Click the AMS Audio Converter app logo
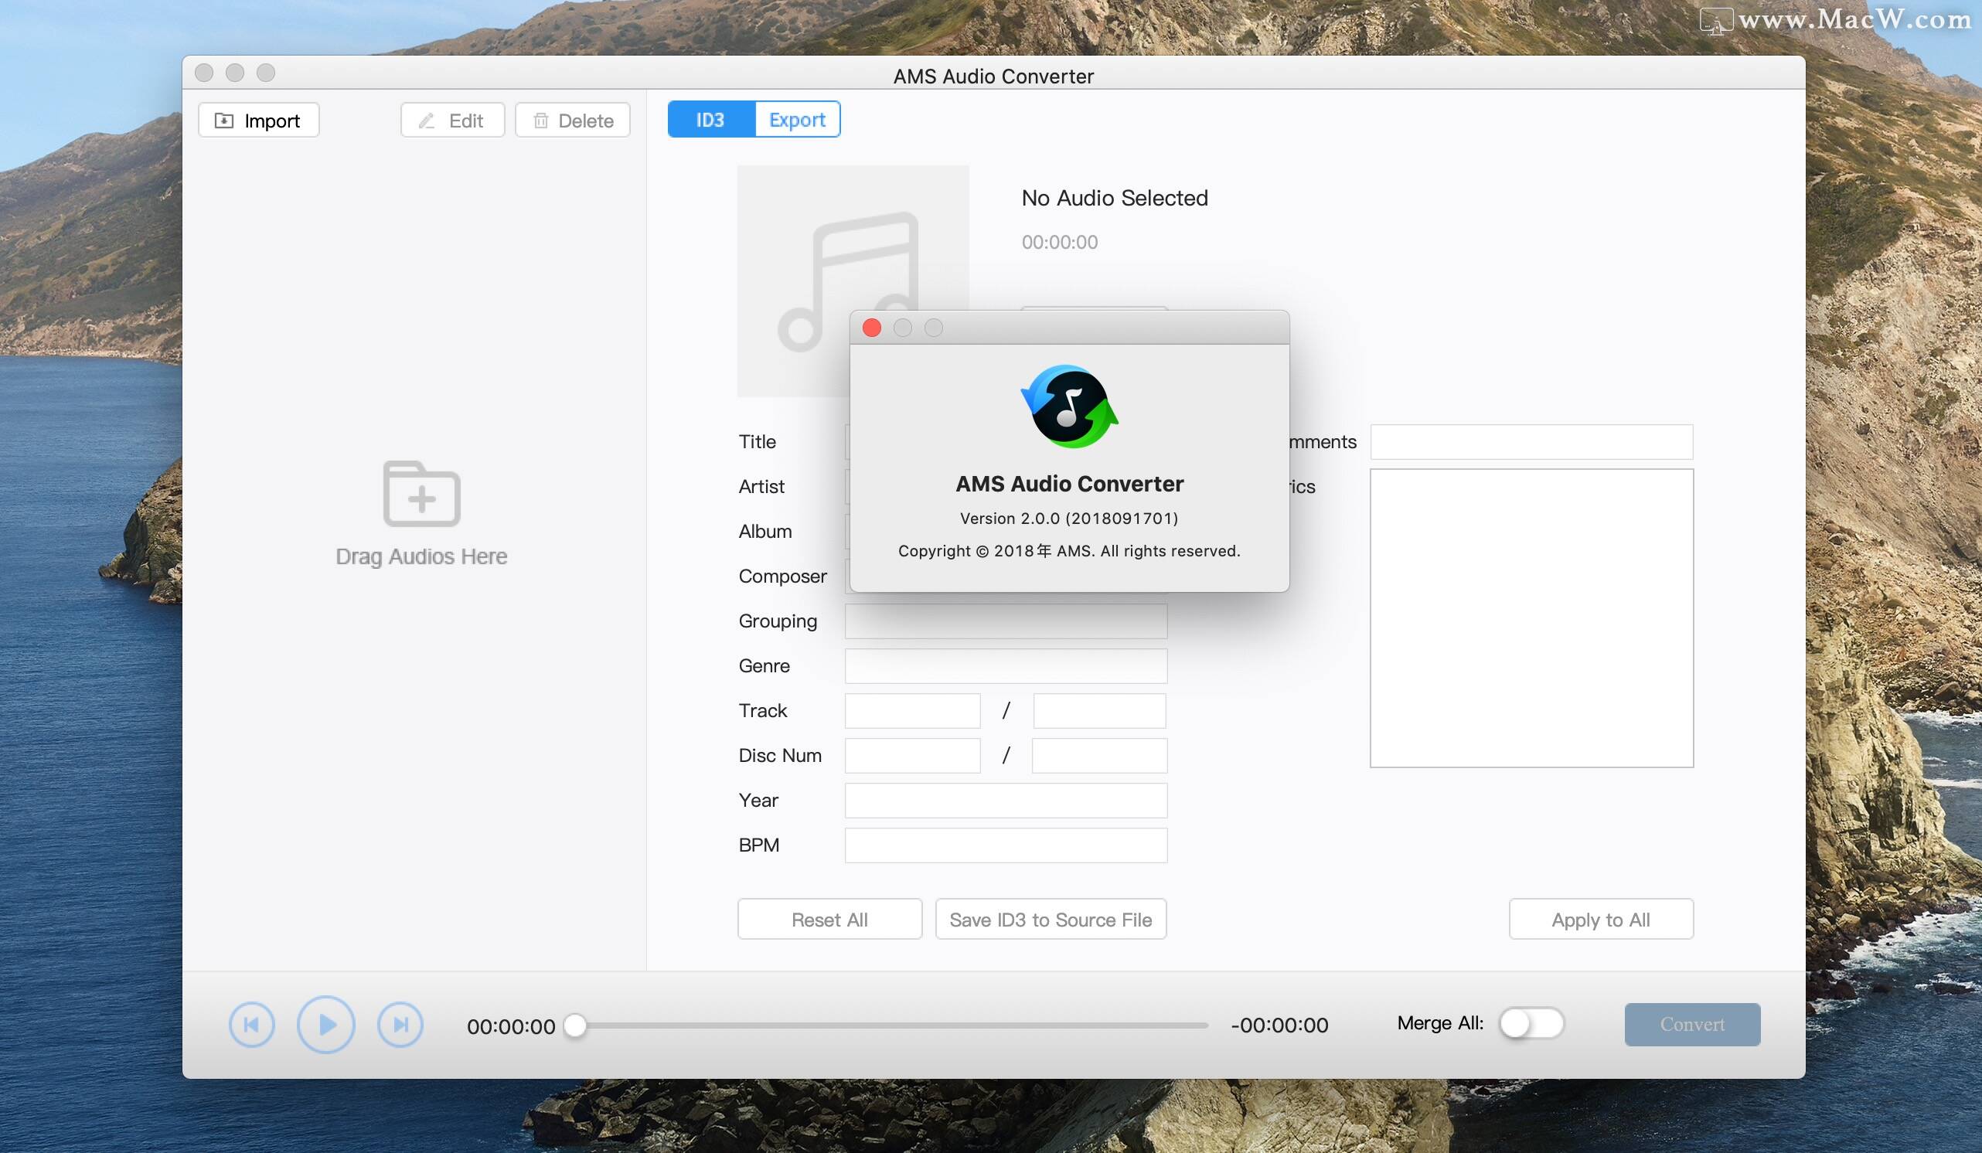The height and width of the screenshot is (1153, 1982). [1069, 406]
